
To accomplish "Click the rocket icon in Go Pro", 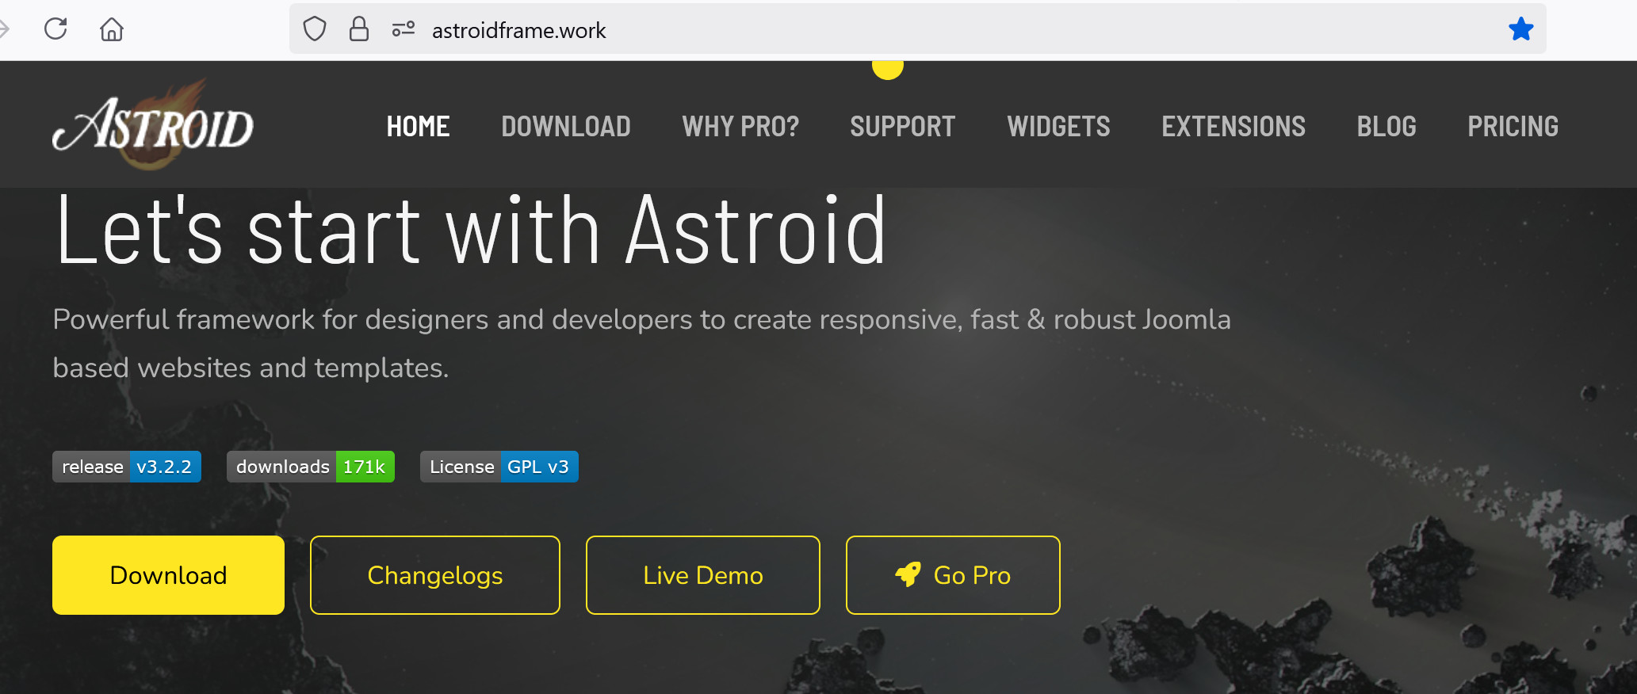I will (x=908, y=574).
